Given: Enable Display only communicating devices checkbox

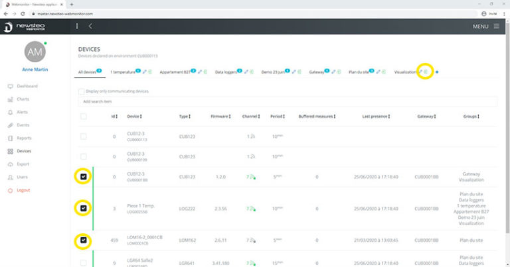Looking at the screenshot, I should (81, 91).
